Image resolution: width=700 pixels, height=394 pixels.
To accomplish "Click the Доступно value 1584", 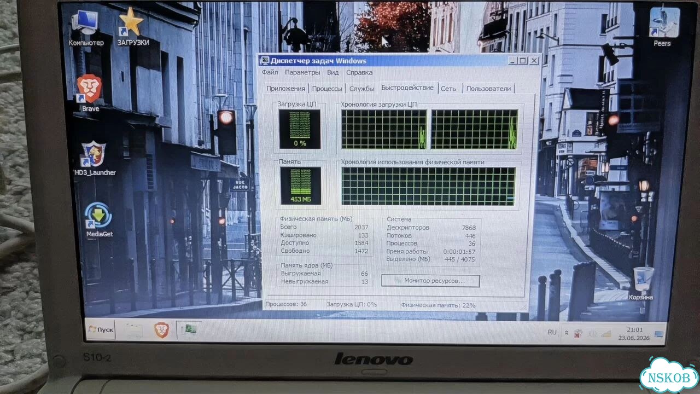I will (x=361, y=243).
